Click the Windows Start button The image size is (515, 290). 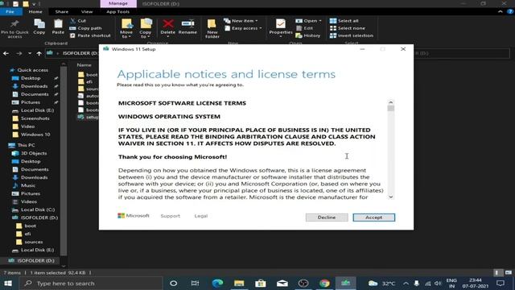pos(8,283)
